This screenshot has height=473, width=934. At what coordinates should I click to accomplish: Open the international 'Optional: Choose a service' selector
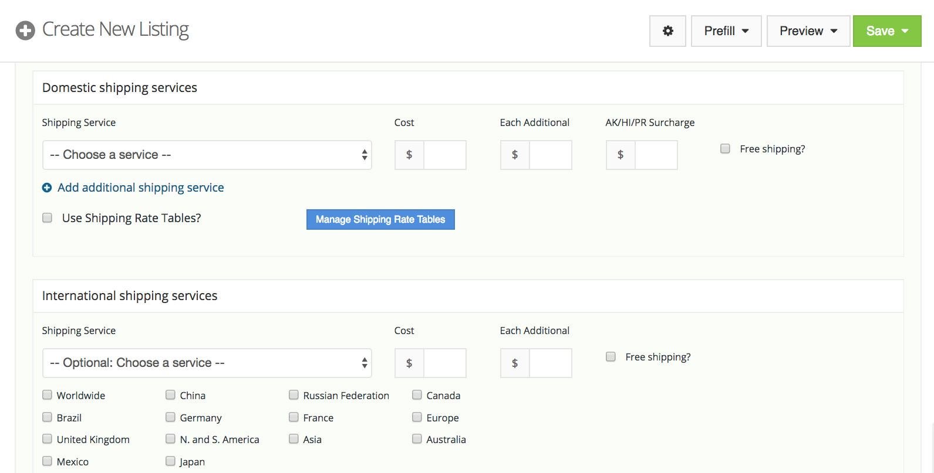click(x=207, y=363)
